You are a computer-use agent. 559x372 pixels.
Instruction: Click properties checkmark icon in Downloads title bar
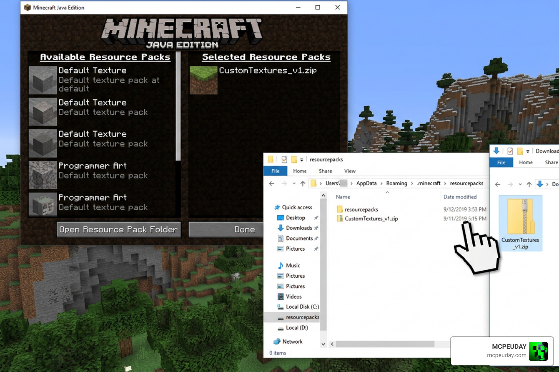coord(510,151)
